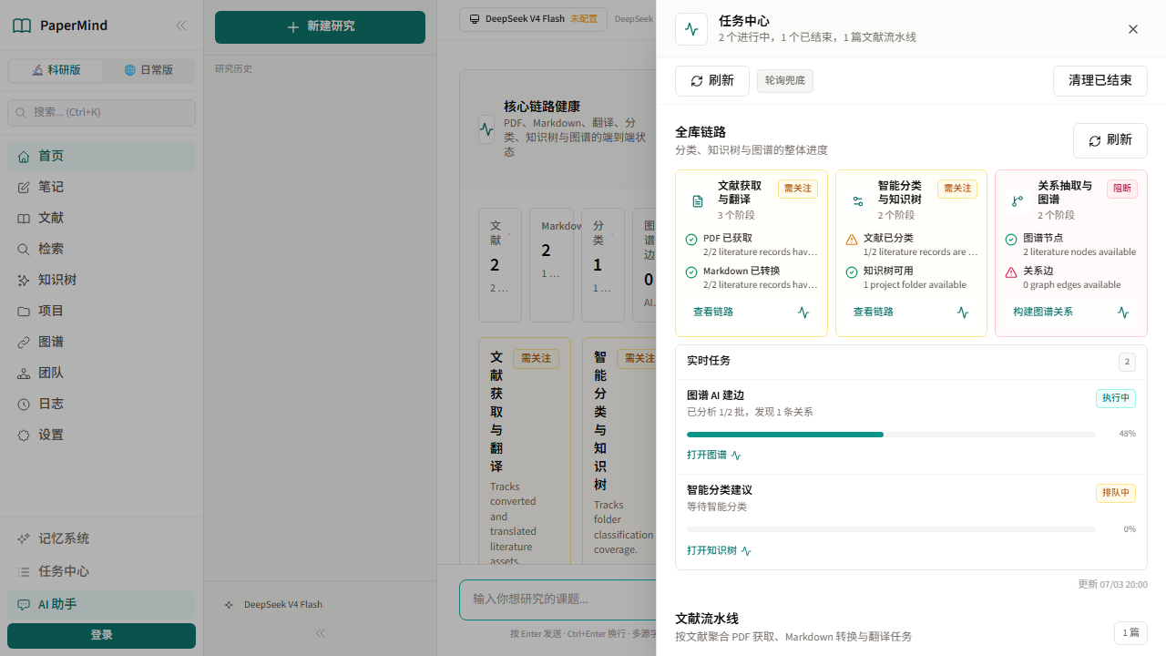Focus the 搜索 (Ctrl+K) search field
This screenshot has height=656, width=1166.
point(101,113)
